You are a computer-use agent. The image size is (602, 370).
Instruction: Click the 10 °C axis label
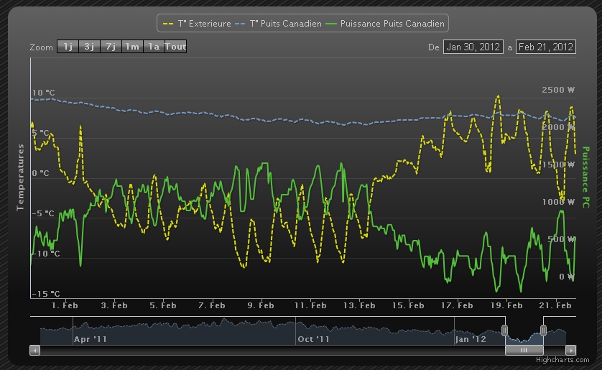pos(43,93)
